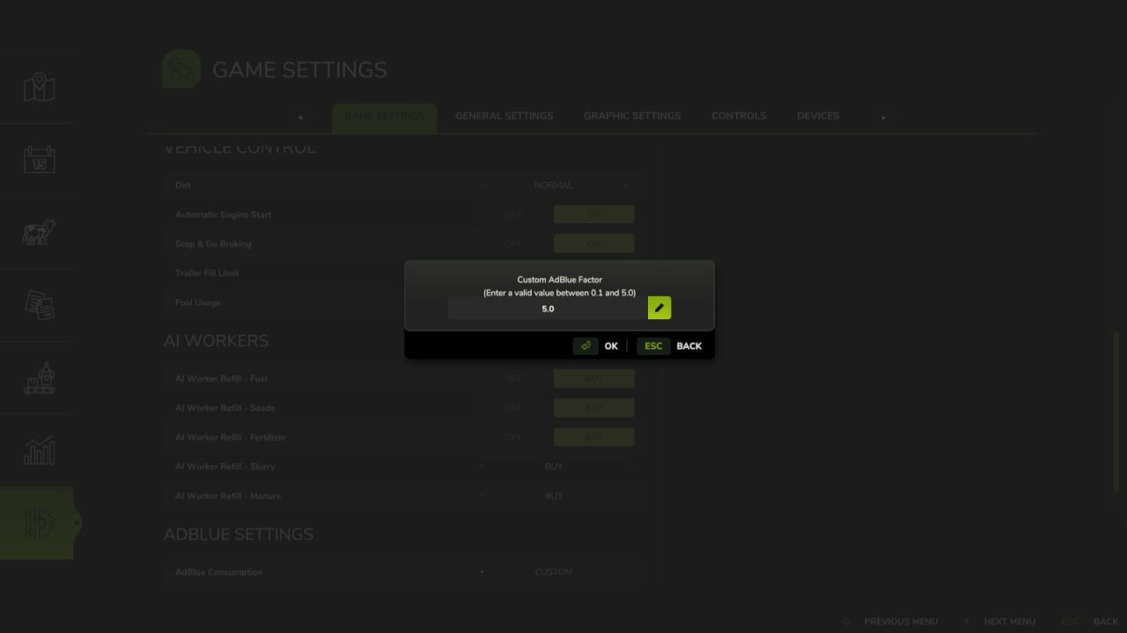The image size is (1127, 633).
Task: Disable Stop & Go Braking
Action: [x=513, y=244]
